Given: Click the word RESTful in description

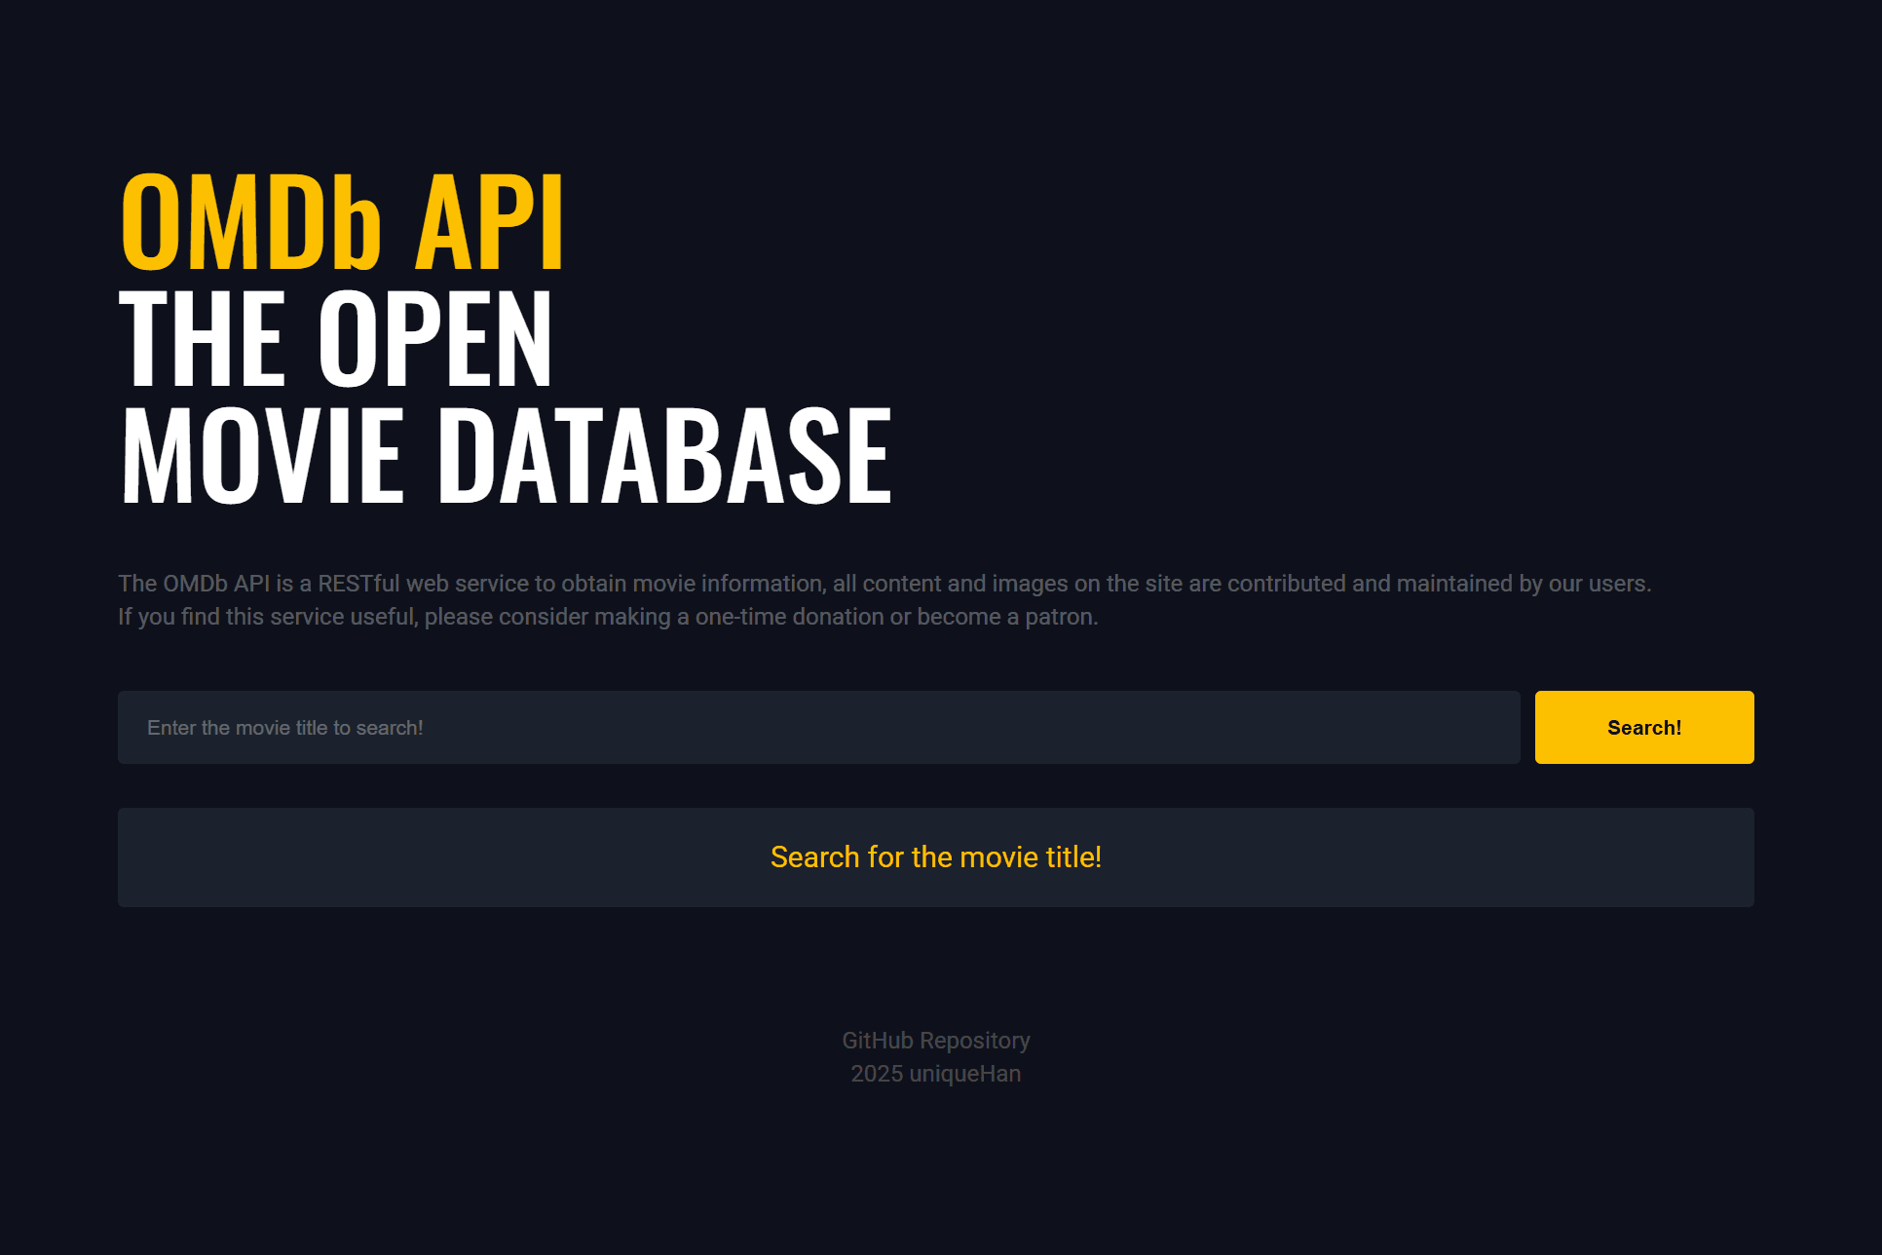Looking at the screenshot, I should click(358, 584).
